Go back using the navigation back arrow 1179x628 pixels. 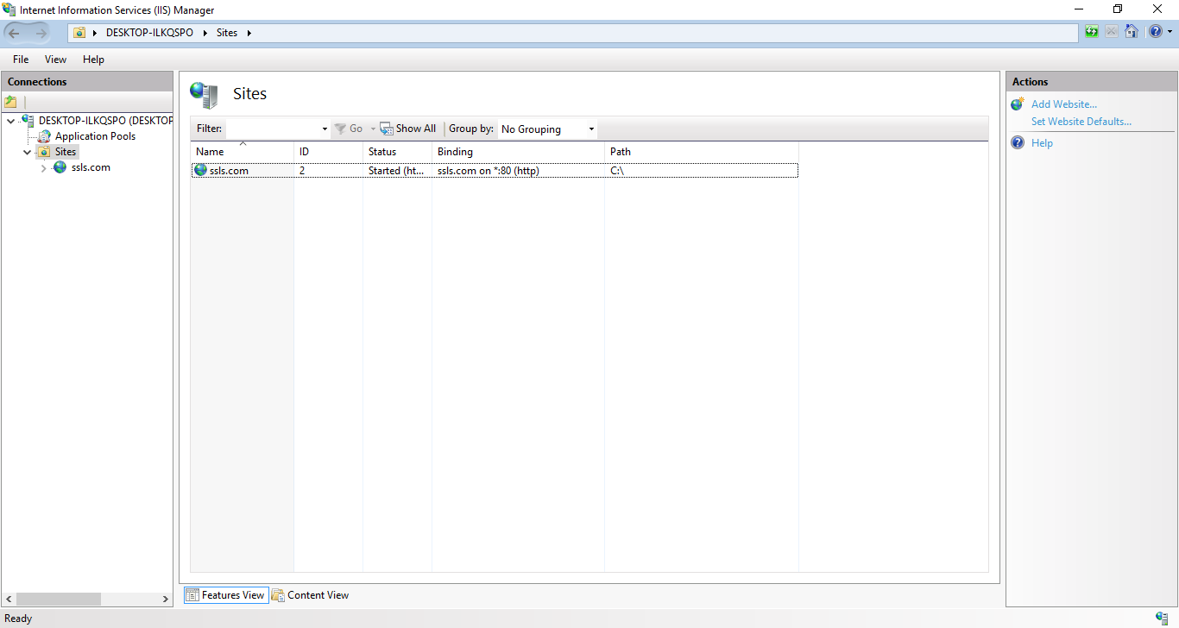tap(15, 33)
